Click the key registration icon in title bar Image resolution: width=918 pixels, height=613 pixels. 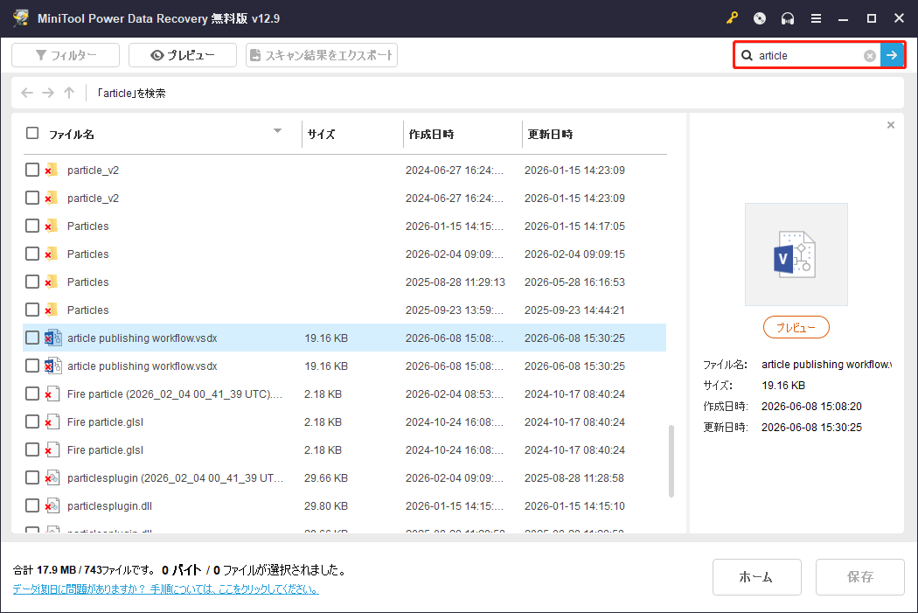tap(732, 18)
